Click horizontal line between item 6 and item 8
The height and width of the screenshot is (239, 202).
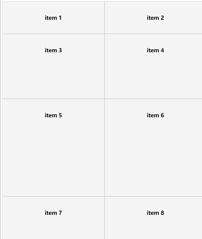coord(155,196)
